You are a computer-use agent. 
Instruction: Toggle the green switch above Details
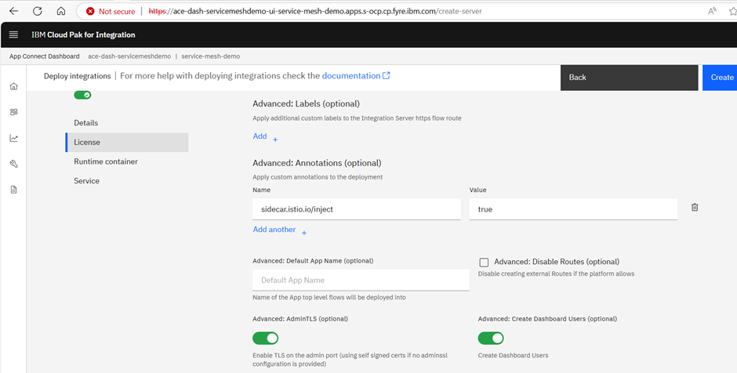tap(82, 95)
